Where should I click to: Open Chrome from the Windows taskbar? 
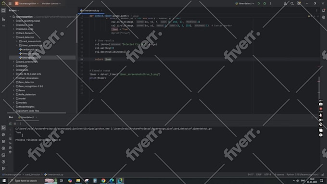coord(103,181)
